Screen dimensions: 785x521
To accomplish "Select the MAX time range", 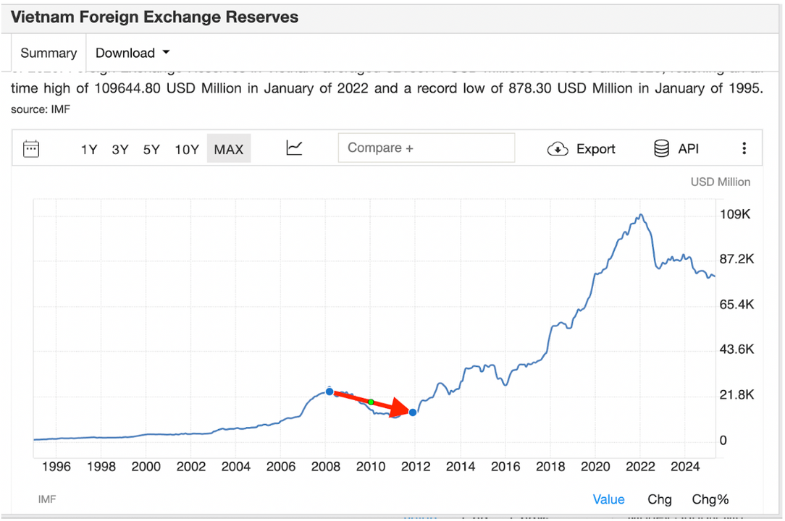I will [x=228, y=150].
